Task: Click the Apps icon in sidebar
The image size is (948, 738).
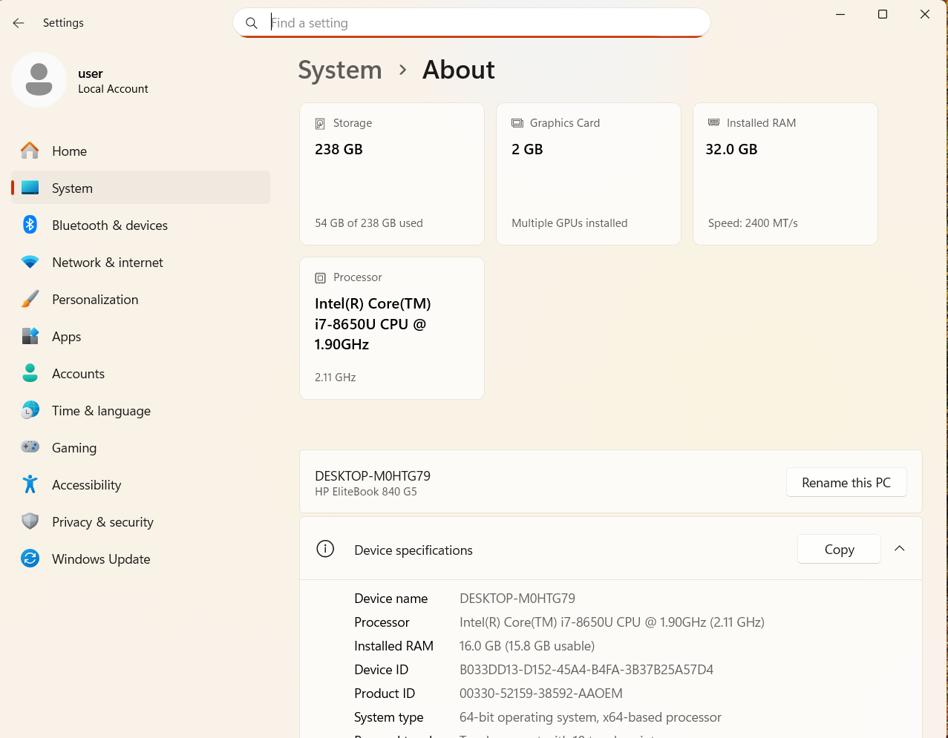Action: click(x=30, y=336)
